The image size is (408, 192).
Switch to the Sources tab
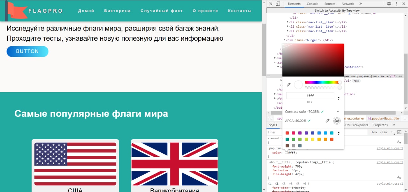coord(330,4)
